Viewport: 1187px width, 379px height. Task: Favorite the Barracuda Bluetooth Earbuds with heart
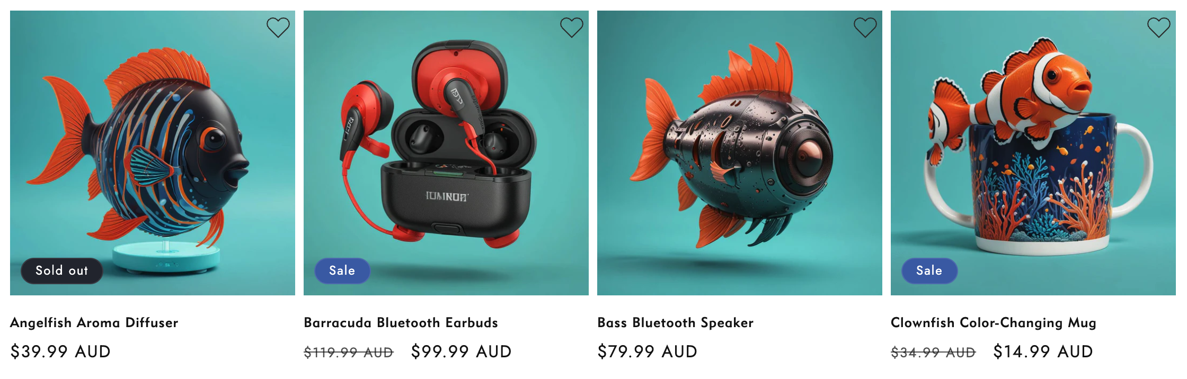(572, 28)
